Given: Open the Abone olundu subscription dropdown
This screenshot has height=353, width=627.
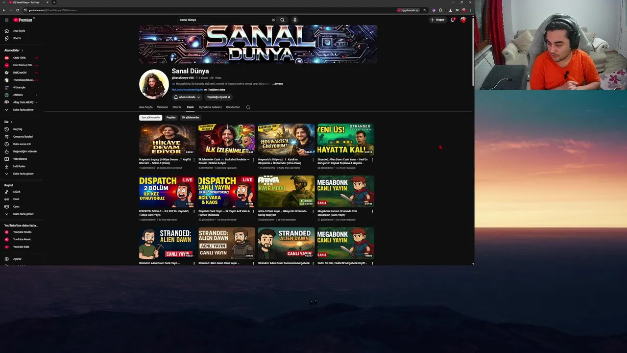Looking at the screenshot, I should click(x=187, y=97).
